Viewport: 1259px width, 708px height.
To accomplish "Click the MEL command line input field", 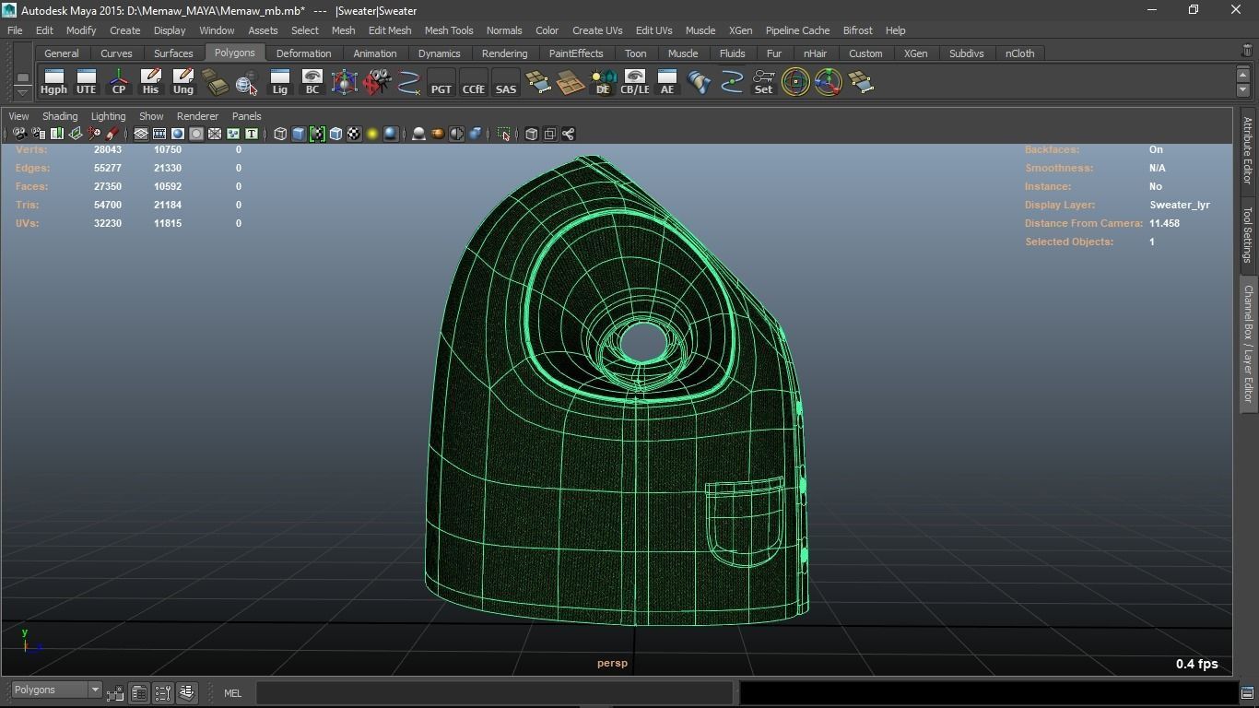I will (495, 692).
